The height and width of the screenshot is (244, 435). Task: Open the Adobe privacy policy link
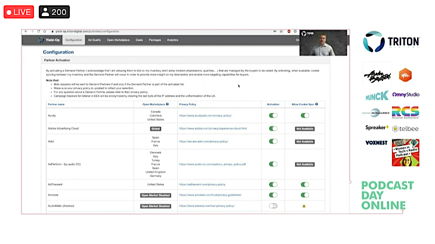click(x=213, y=129)
